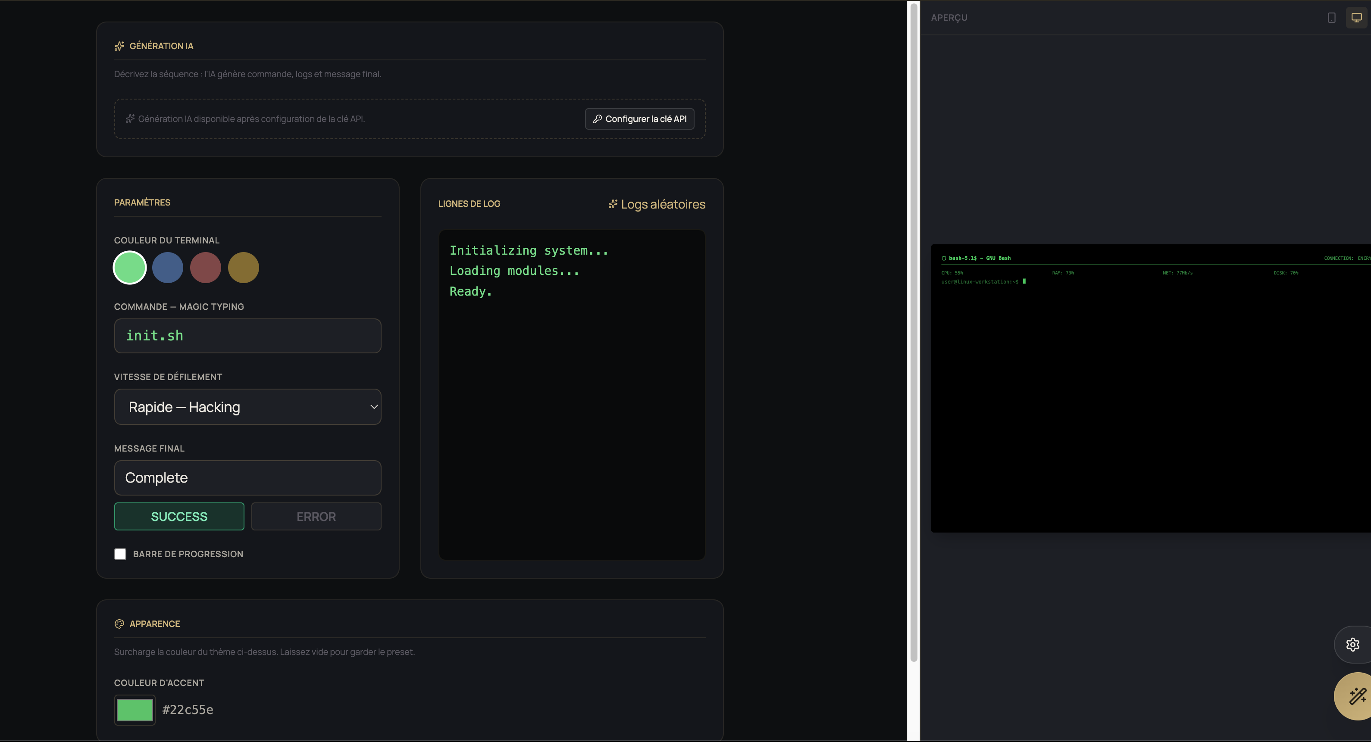The height and width of the screenshot is (742, 1371).
Task: Click the sparkle icon next to Logs aléatoires
Action: (613, 204)
